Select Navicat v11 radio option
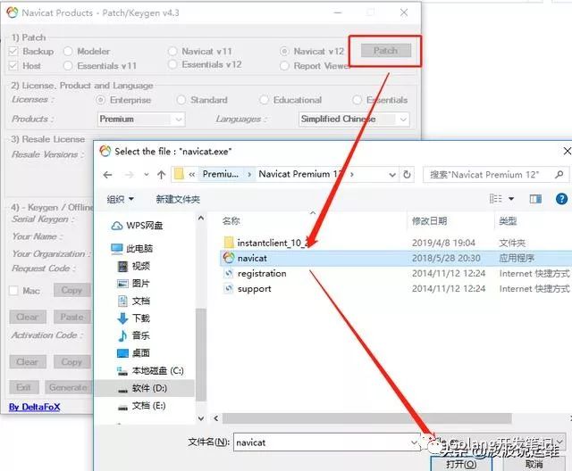This screenshot has height=471, width=572. 172,52
